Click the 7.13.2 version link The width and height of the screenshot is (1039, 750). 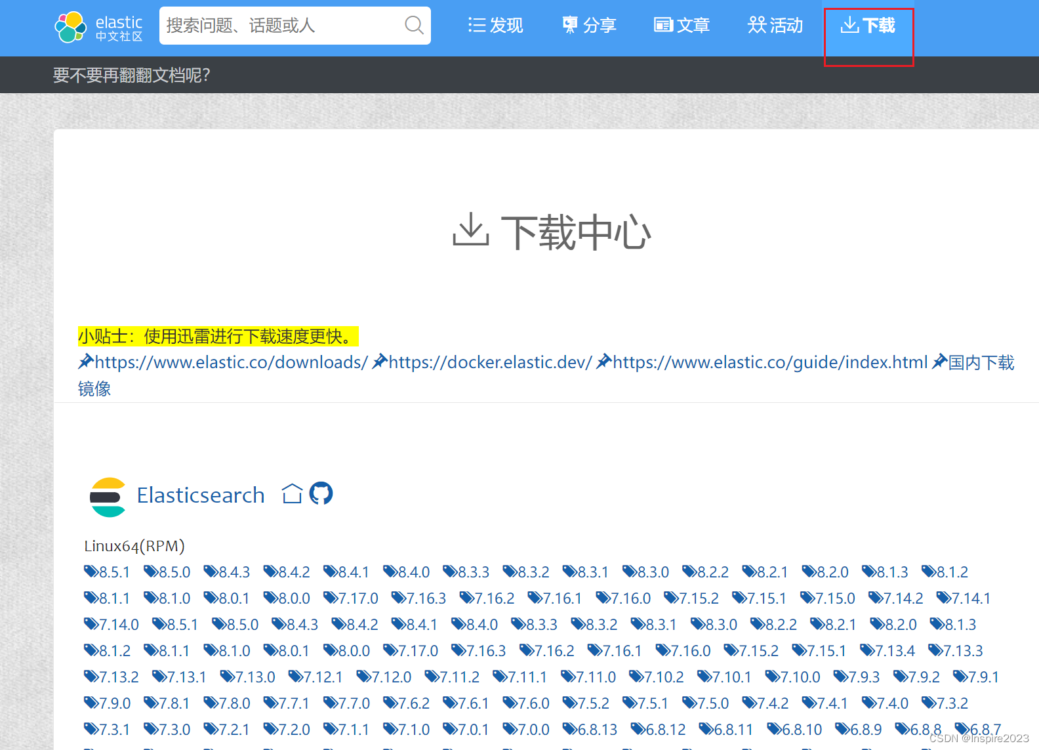tap(112, 677)
